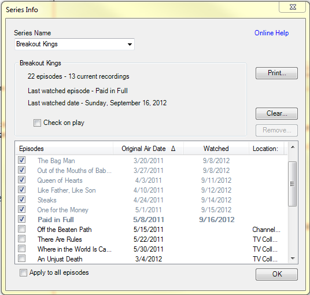Select Queen of Hearts episode title
This screenshot has width=310, height=295.
coord(60,180)
